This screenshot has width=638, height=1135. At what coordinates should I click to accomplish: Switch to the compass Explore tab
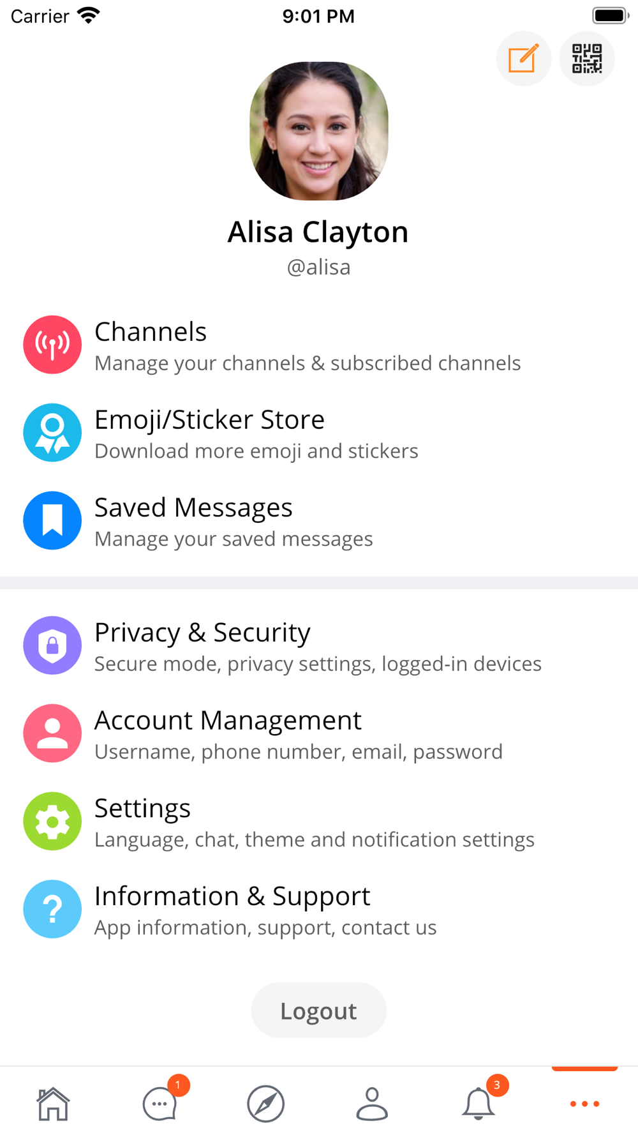click(x=265, y=1104)
